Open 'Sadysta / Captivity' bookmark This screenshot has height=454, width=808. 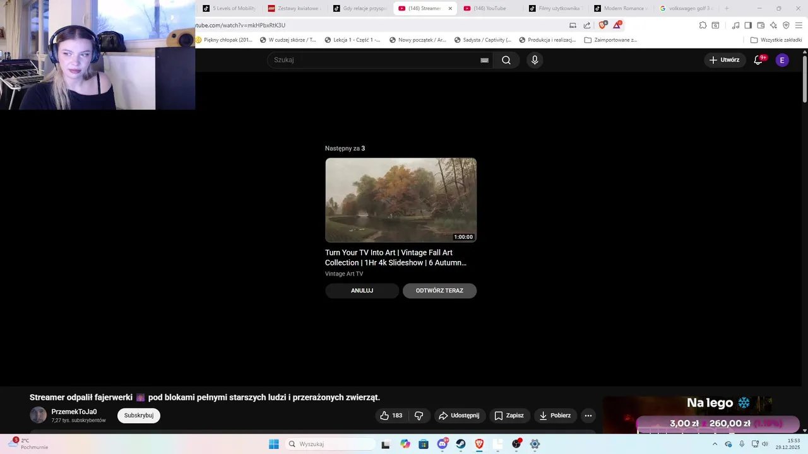click(482, 40)
